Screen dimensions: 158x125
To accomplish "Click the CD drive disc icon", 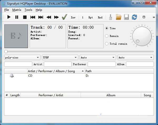I will point(12,76).
